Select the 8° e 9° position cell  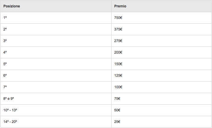coord(56,99)
